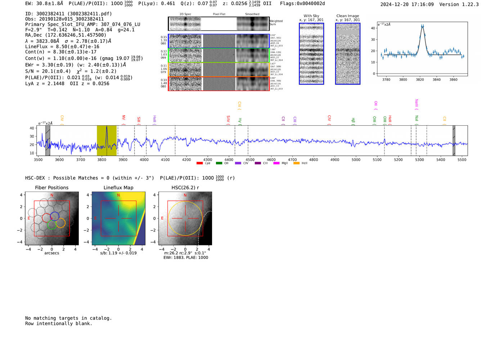Select the red CIV line marker
504x343 pixels.
(x=329, y=121)
